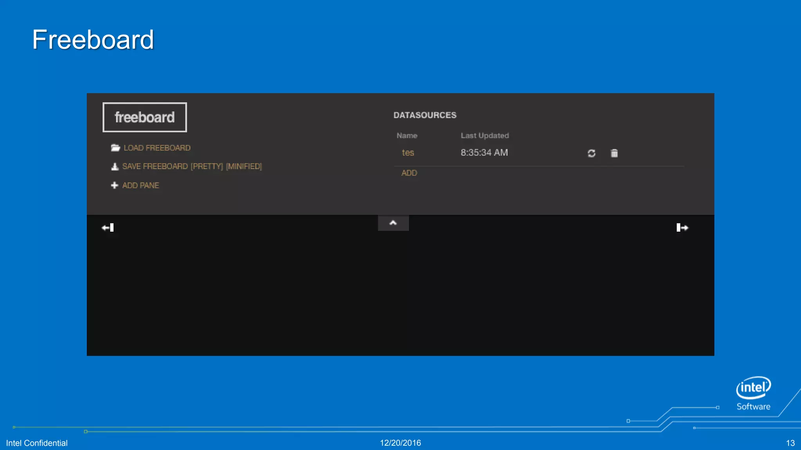Click the freeboard logo box

[x=145, y=117]
